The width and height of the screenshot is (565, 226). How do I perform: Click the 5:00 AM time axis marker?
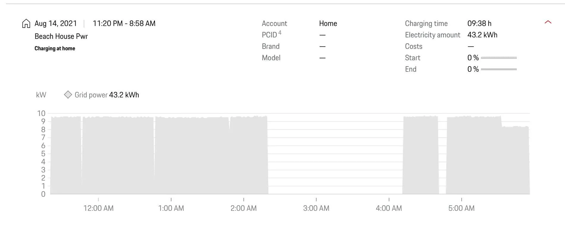(461, 208)
